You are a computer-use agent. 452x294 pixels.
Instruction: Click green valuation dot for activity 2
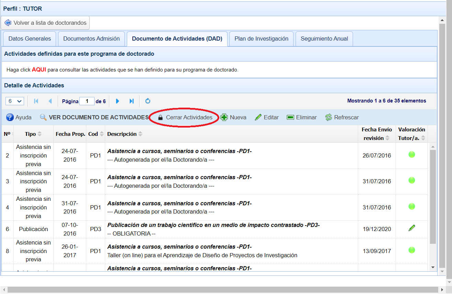click(411, 154)
